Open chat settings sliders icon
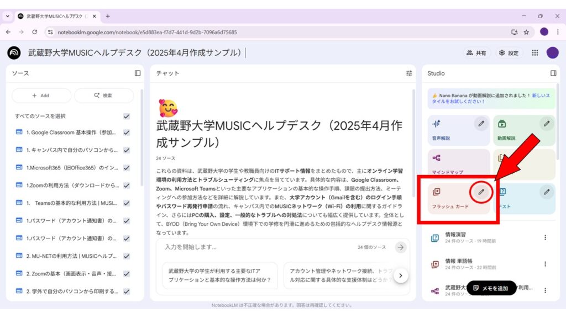Viewport: 566px width, 318px height. pyautogui.click(x=409, y=73)
